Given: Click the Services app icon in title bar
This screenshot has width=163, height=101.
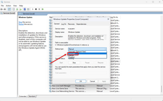Looking at the screenshot, I should 2,2.
